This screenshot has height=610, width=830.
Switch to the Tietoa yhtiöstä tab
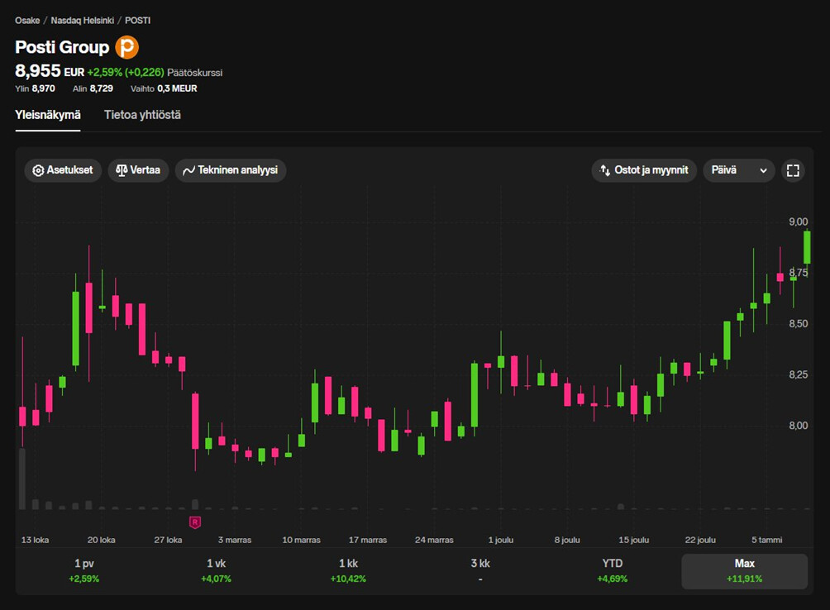[x=142, y=115]
